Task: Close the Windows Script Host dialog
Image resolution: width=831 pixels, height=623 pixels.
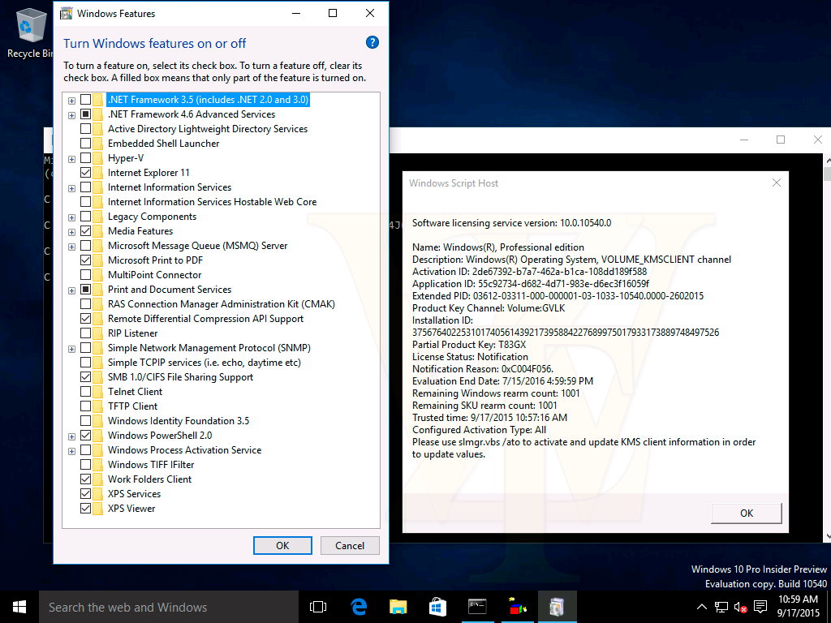Action: [x=777, y=183]
